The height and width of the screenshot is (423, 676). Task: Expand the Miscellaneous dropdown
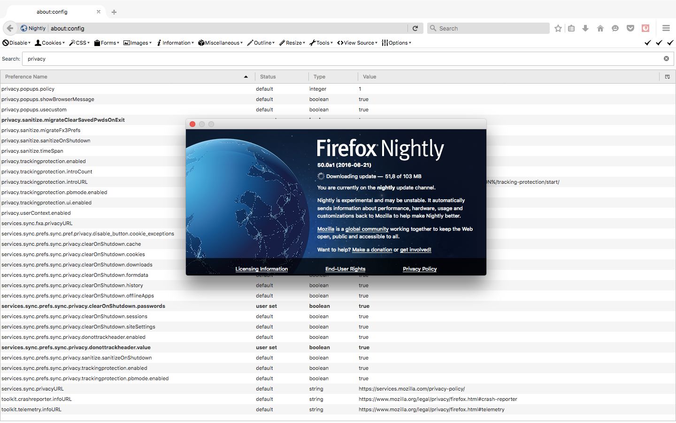221,43
